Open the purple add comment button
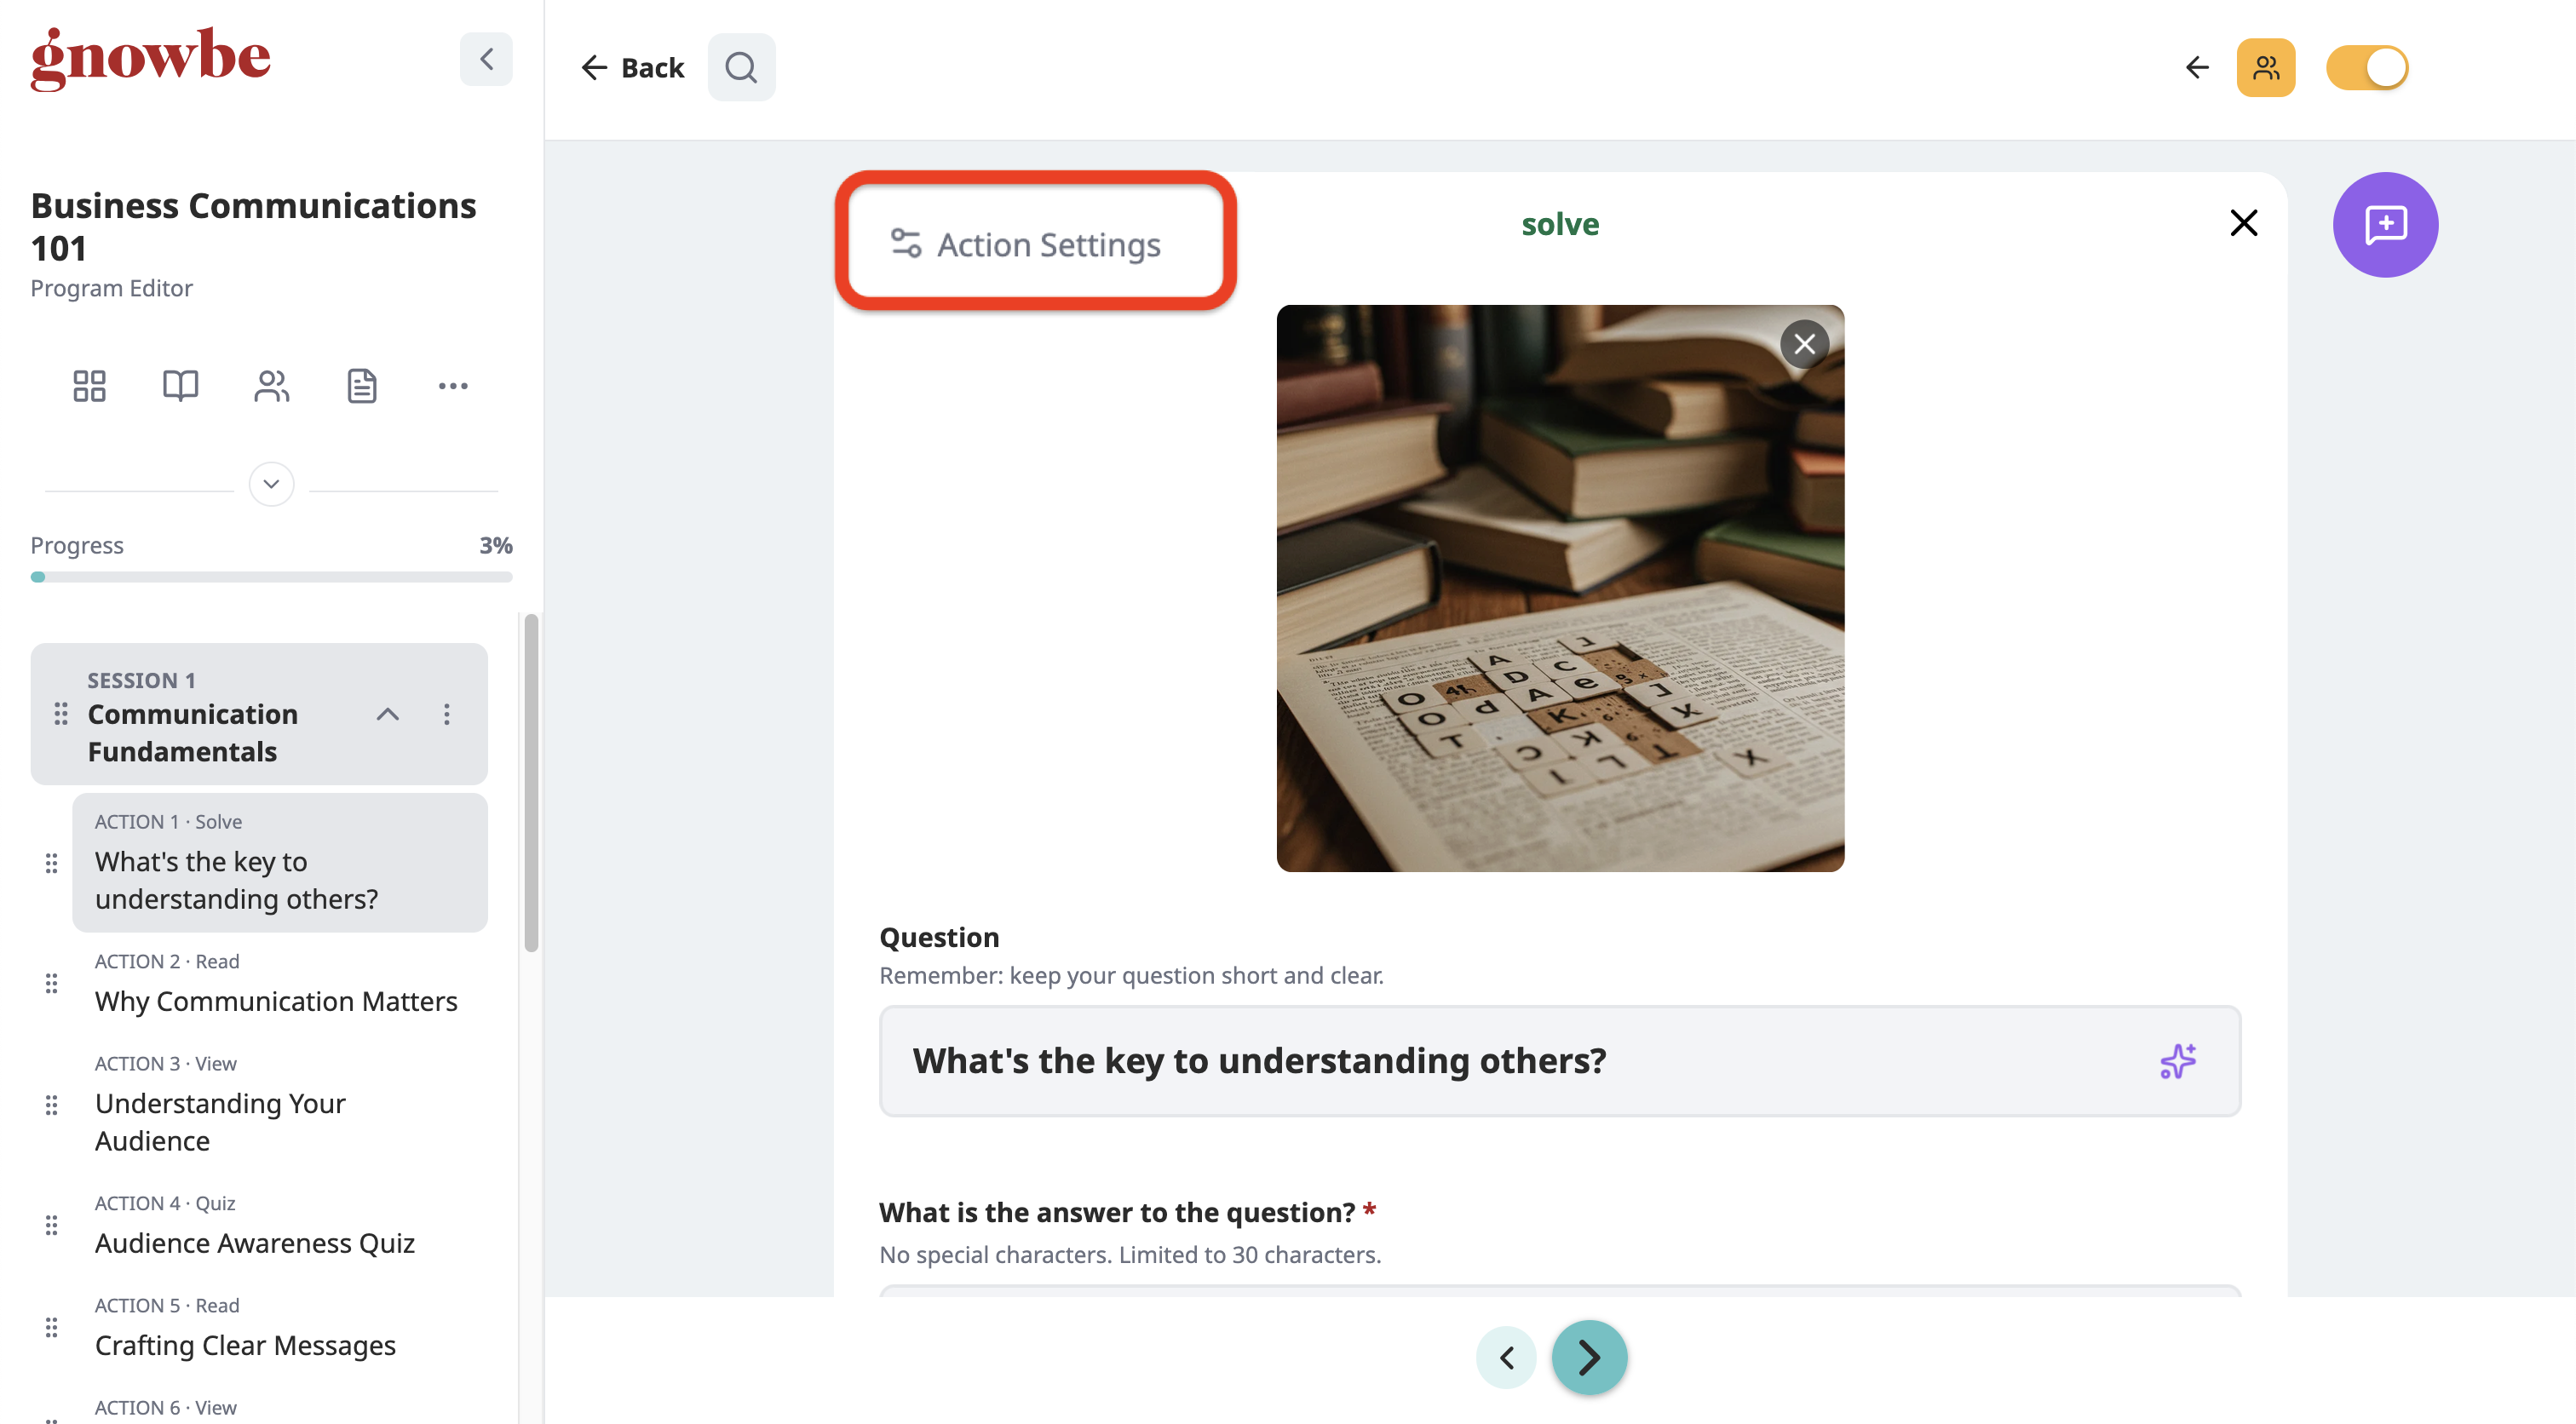This screenshot has height=1424, width=2576. (x=2385, y=225)
